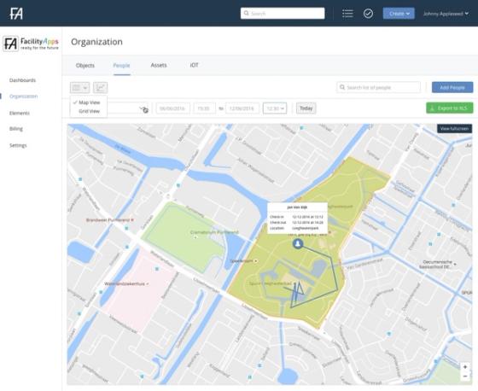Click the check-in info popup on map
Viewport: 478px width, 391px height.
point(297,218)
